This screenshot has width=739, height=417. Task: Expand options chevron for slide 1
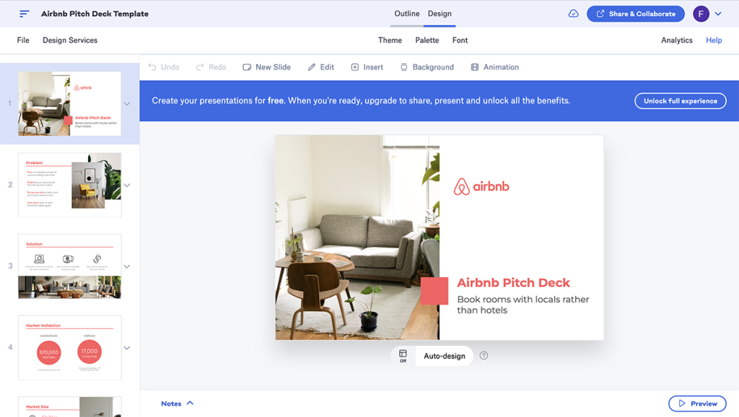(x=127, y=104)
